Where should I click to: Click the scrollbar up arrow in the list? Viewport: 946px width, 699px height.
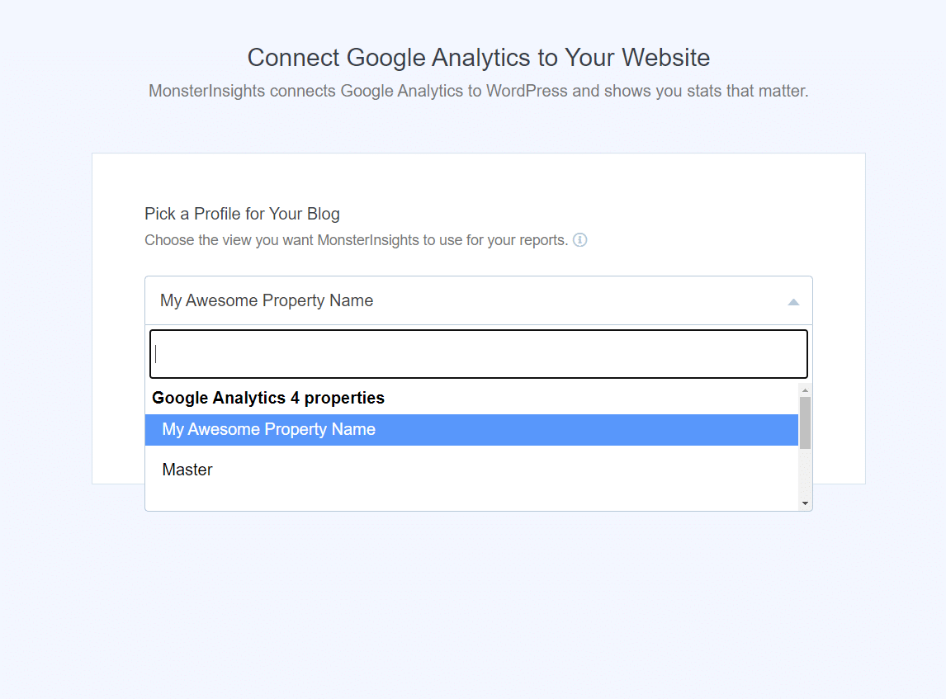[805, 389]
